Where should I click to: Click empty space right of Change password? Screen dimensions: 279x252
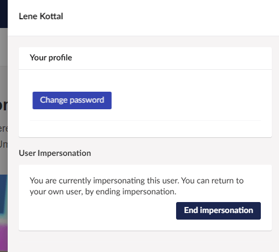tap(185, 100)
